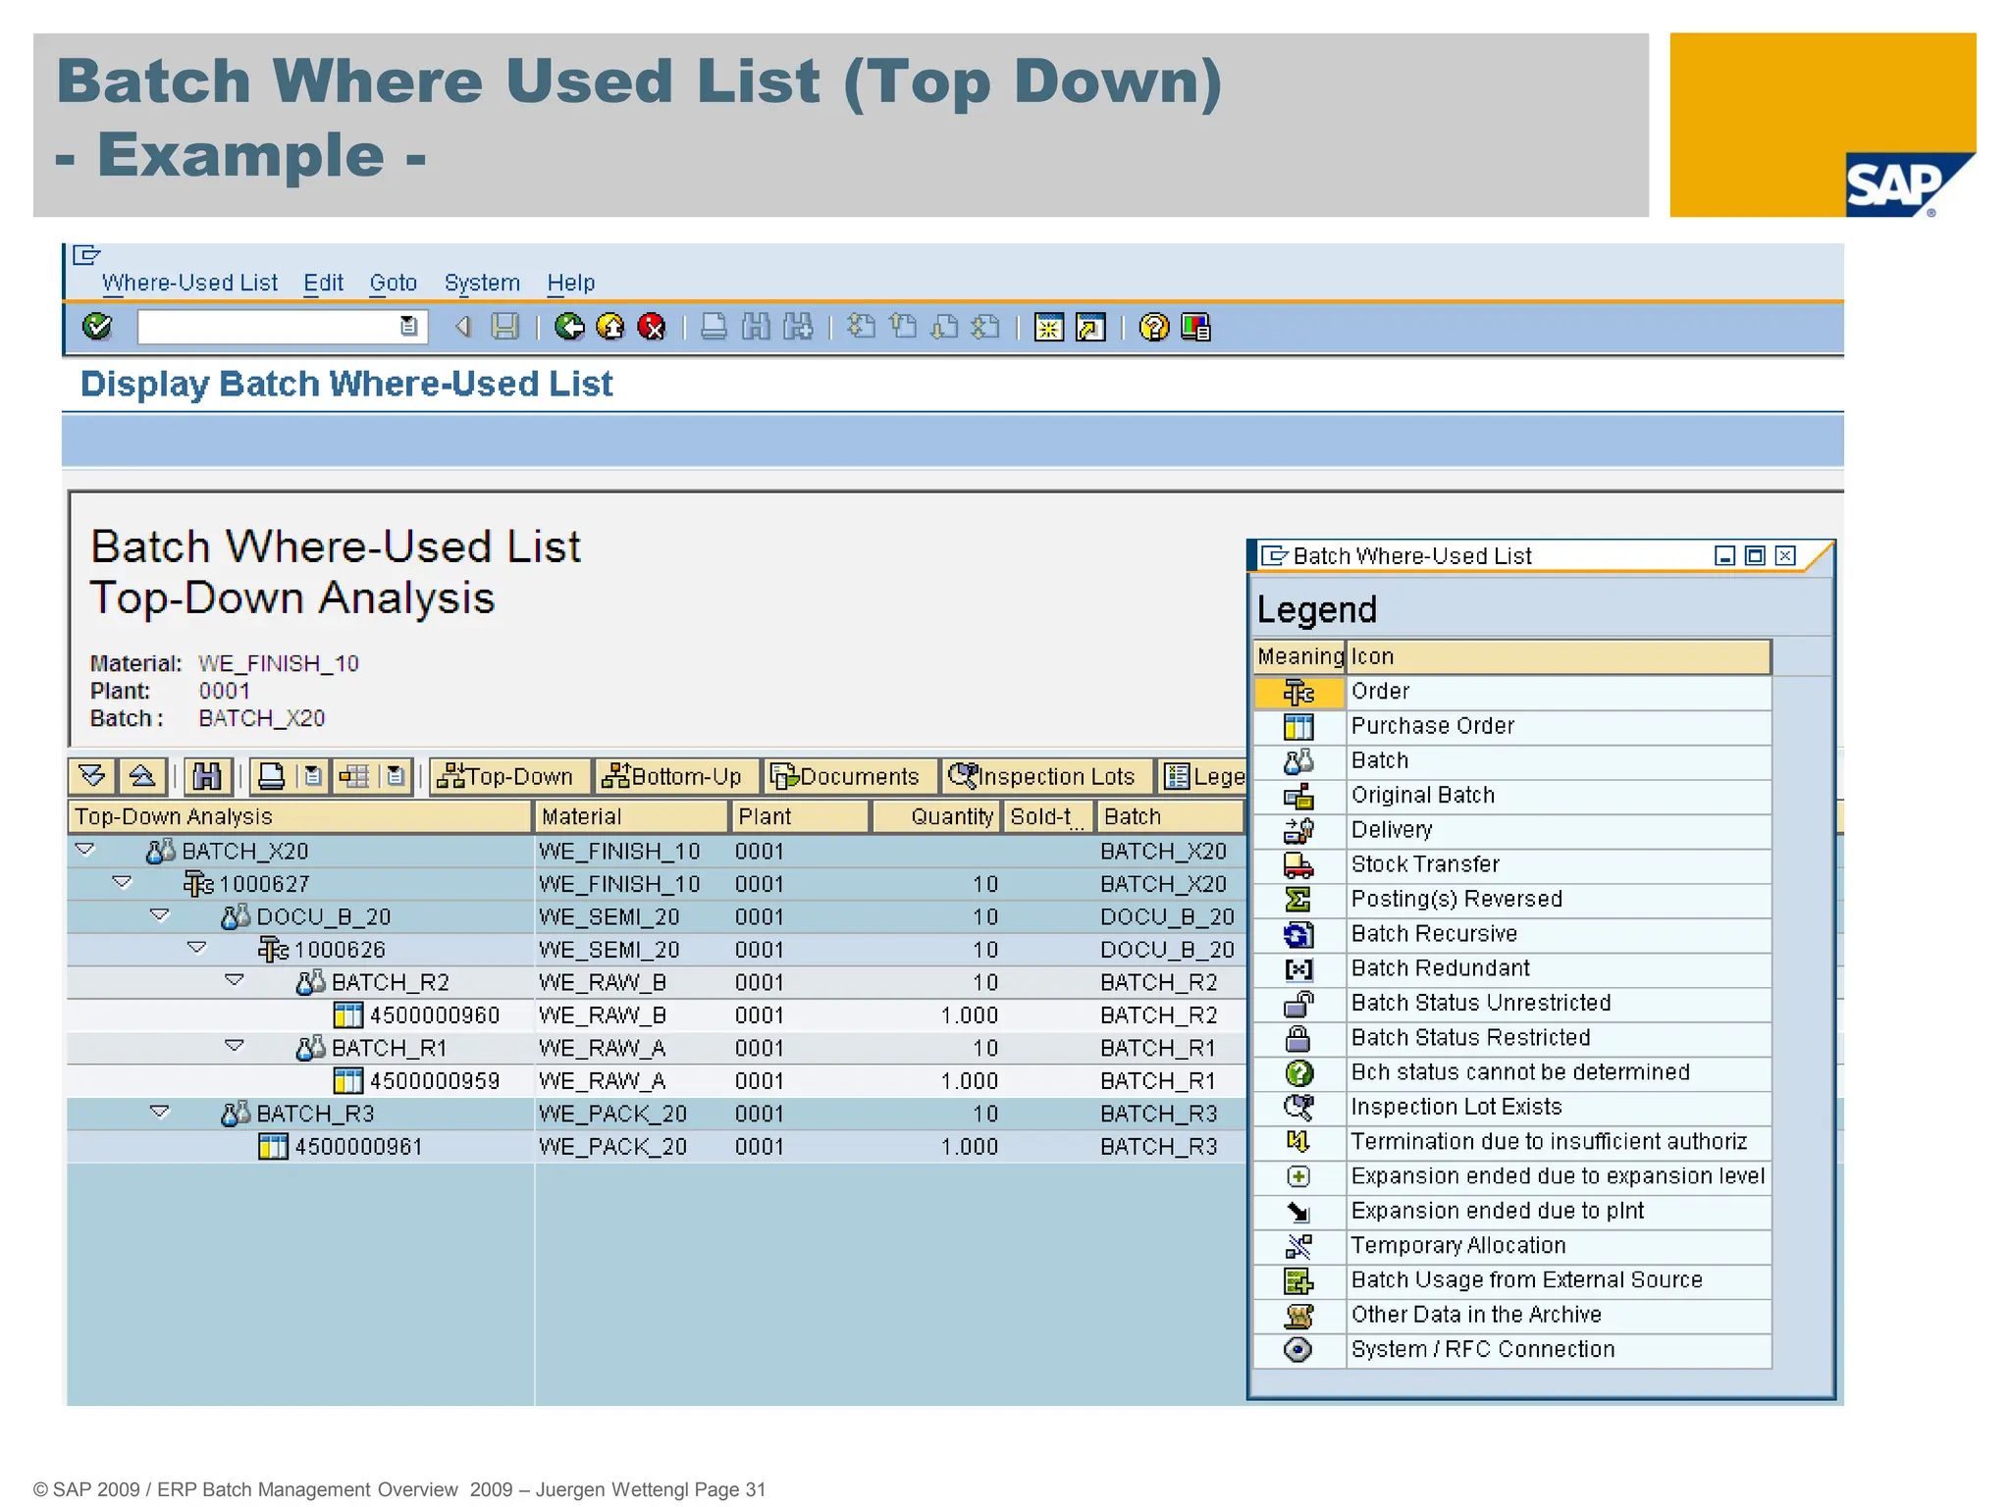Click the layout options dropdown icon

(395, 776)
